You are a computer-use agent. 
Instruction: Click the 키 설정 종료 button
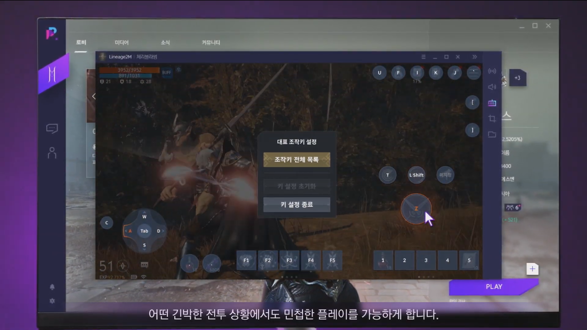[x=296, y=204]
